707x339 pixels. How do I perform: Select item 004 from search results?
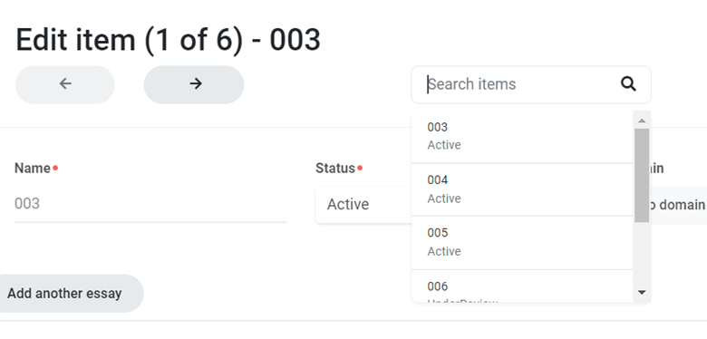522,189
